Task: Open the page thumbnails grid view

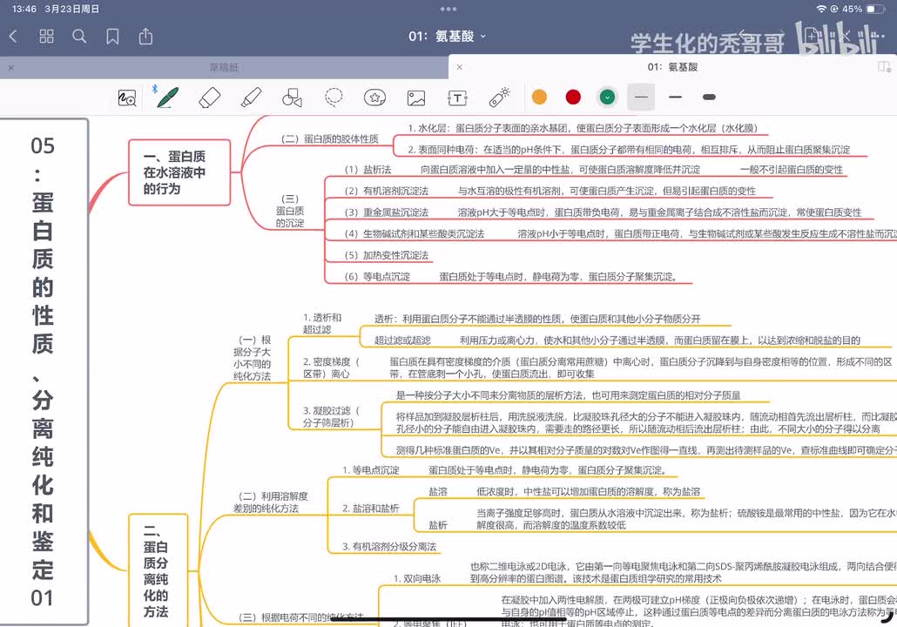Action: pyautogui.click(x=46, y=37)
